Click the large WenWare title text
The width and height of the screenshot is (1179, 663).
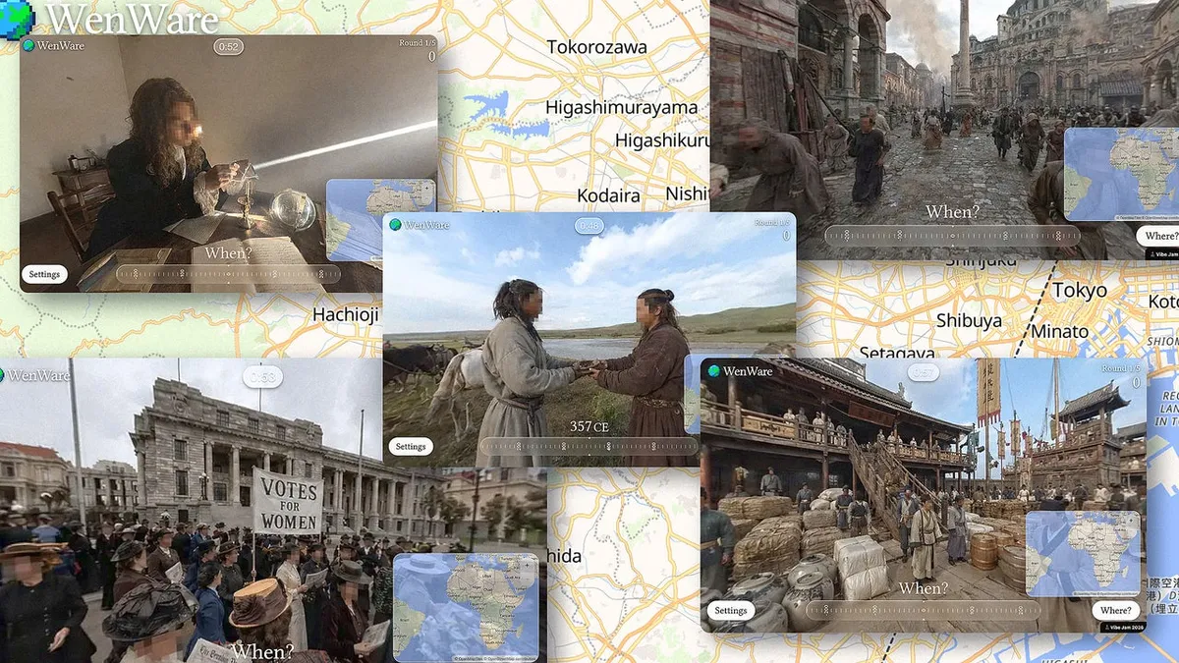tap(132, 19)
